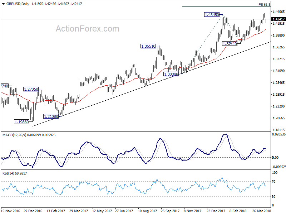Click the FE 61.8 fibonacci label
The image size is (286, 215).
click(264, 5)
